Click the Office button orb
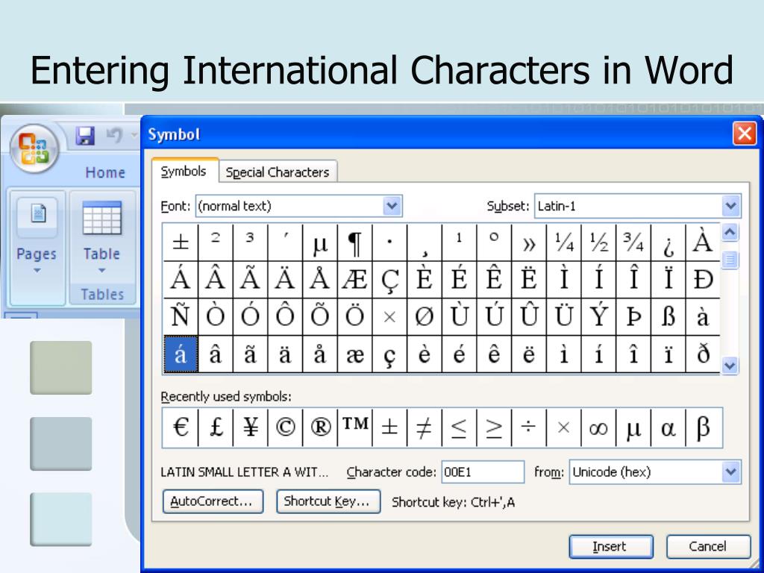 [x=34, y=148]
